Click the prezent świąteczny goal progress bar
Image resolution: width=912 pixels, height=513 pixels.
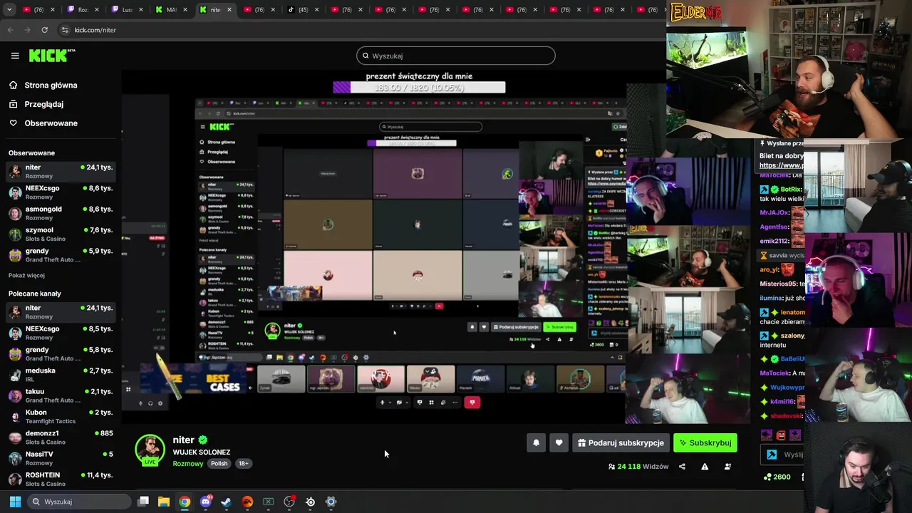point(419,88)
